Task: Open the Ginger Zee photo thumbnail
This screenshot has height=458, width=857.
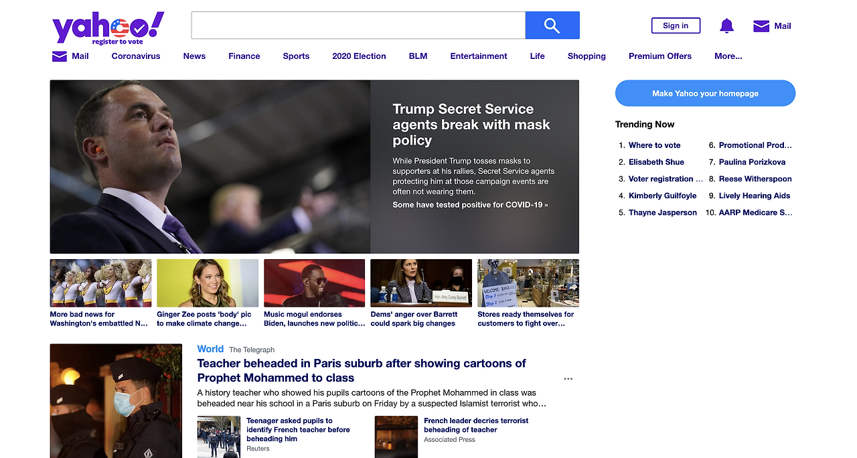Action: (x=208, y=283)
